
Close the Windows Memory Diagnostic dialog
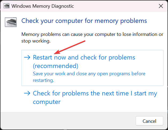(x=161, y=6)
